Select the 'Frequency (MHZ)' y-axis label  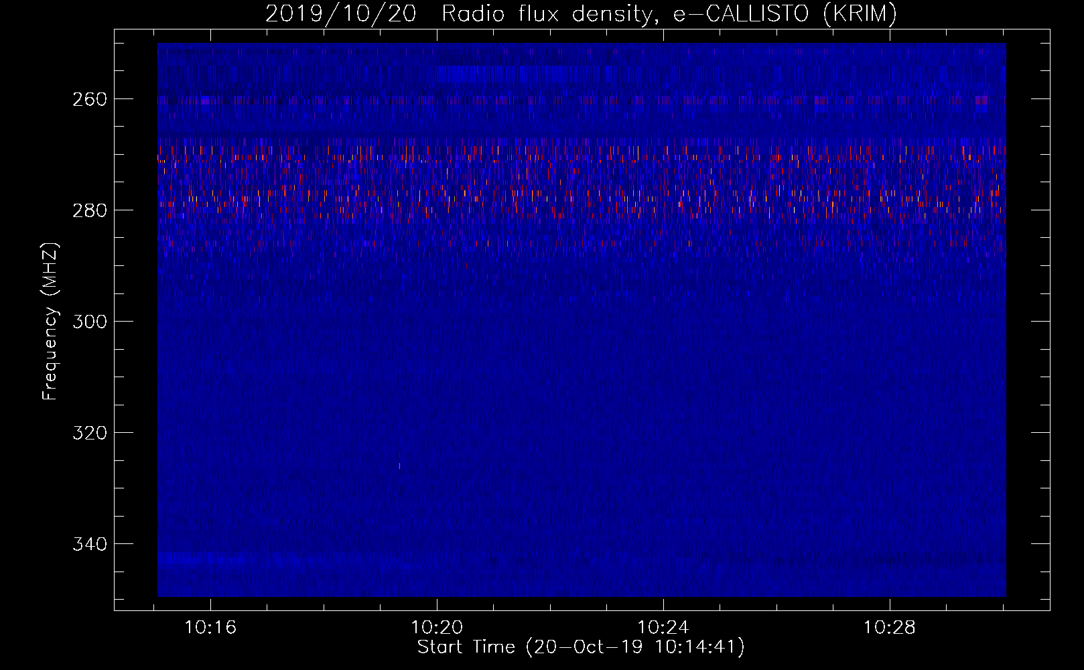(50, 322)
